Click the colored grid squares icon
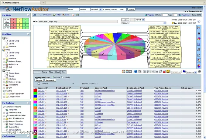206x139 pixels. [x=123, y=72]
